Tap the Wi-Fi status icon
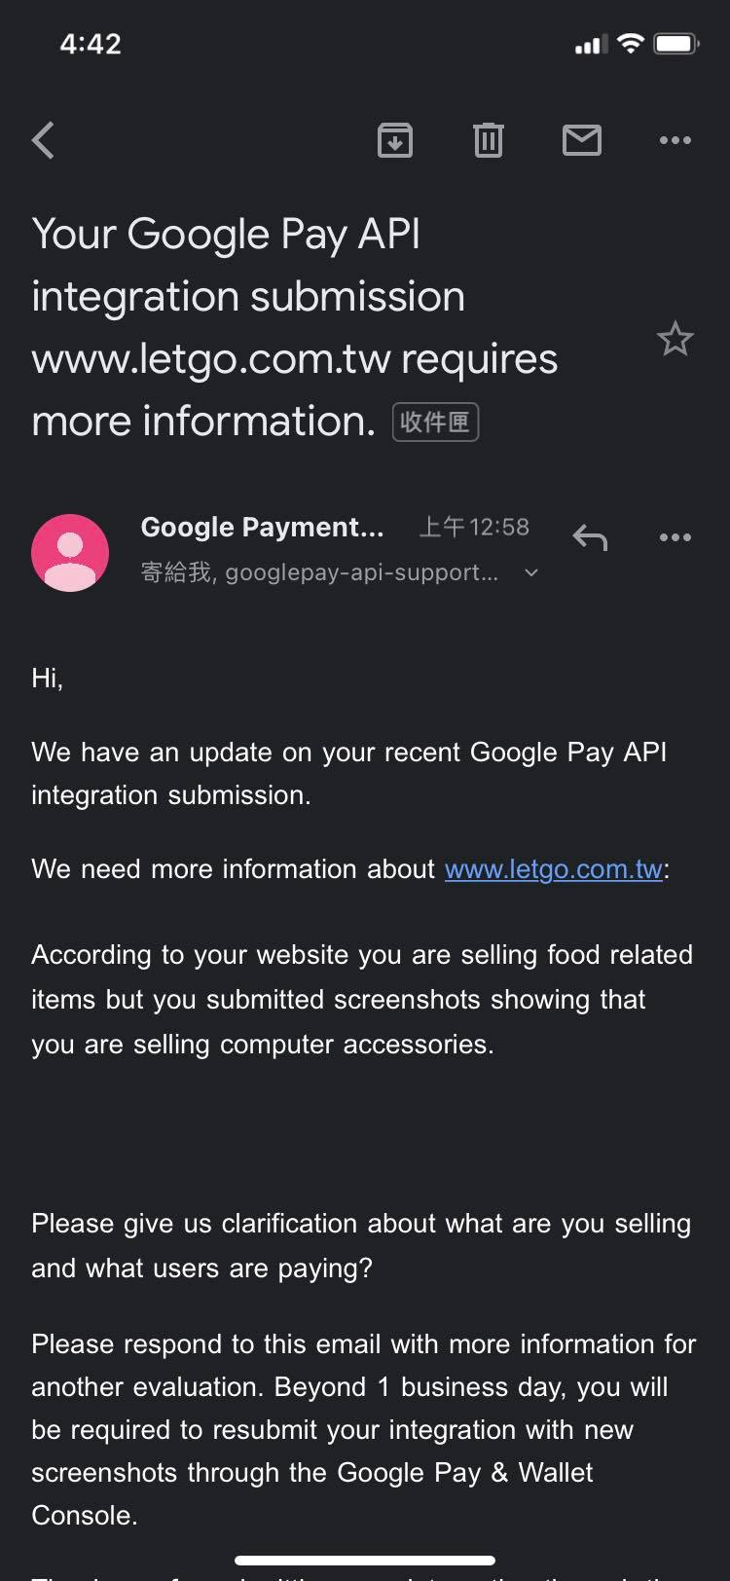 pos(631,43)
